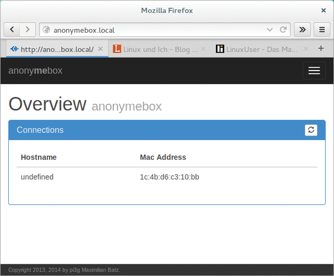
Task: Close the Linux und Ich tab
Action: 203,49
